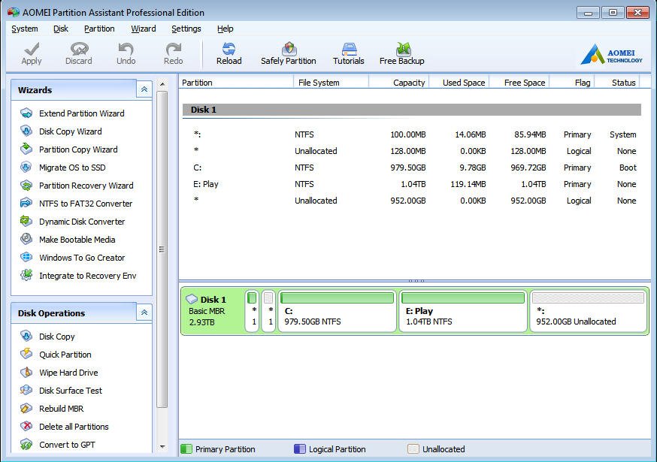
Task: Click the Convert to GPT icon
Action: click(x=26, y=445)
